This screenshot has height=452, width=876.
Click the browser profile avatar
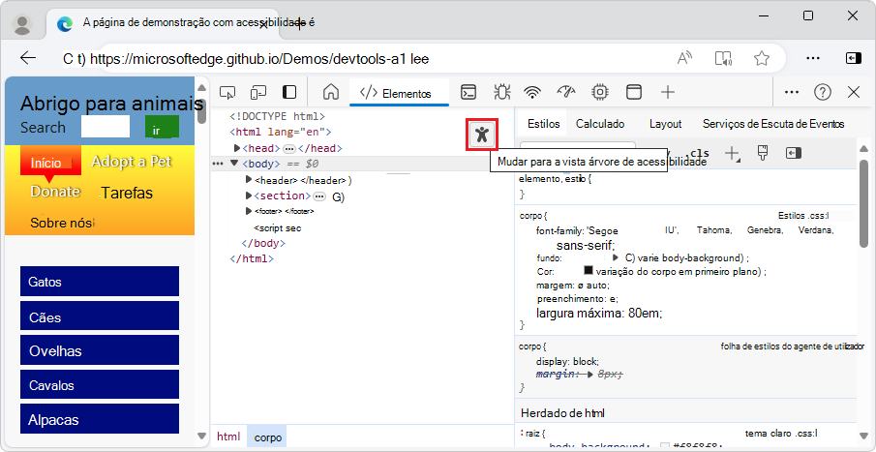(22, 24)
